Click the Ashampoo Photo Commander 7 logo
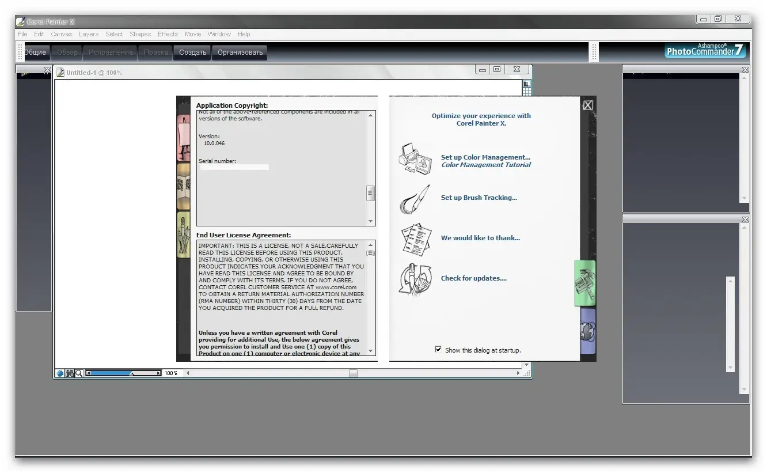Image resolution: width=767 pixels, height=473 pixels. 705,51
